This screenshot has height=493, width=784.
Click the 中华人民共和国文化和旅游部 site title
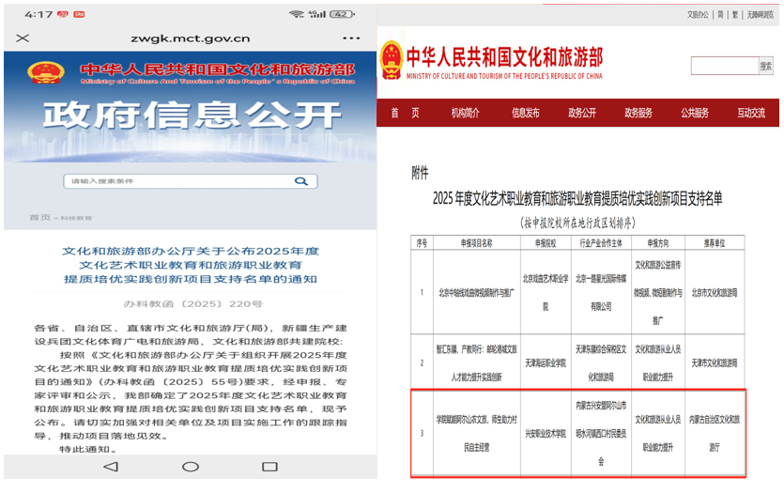pyautogui.click(x=504, y=57)
